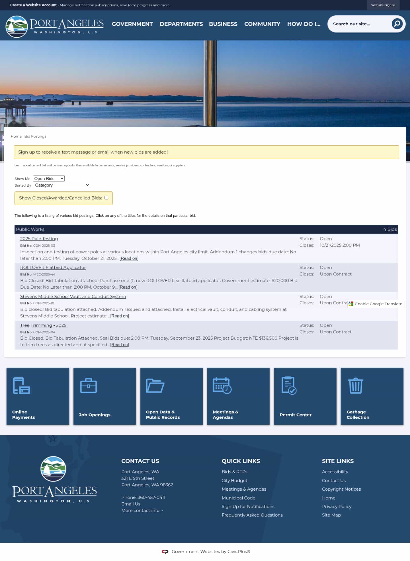Viewport: 410px width, 561px height.
Task: Open the 2025 Pole Testing bid link
Action: [39, 239]
